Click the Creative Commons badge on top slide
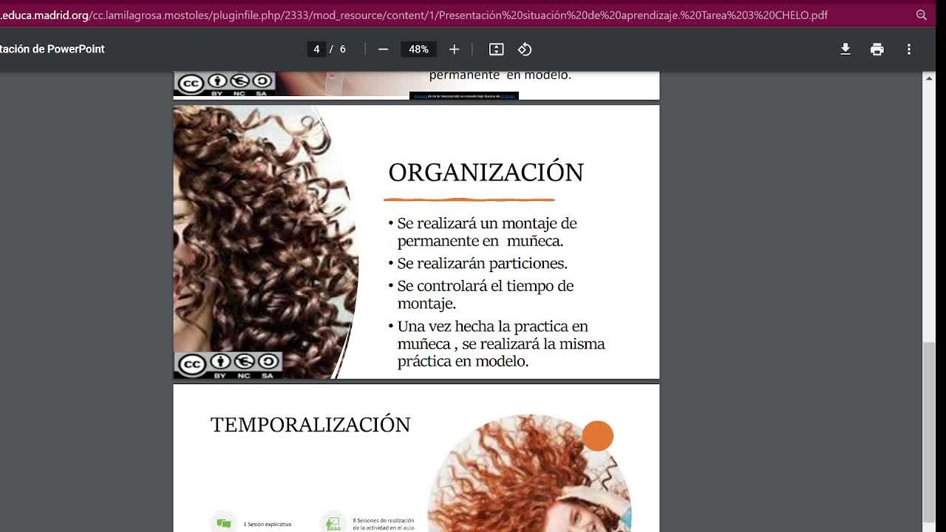The height and width of the screenshot is (532, 946). [225, 84]
